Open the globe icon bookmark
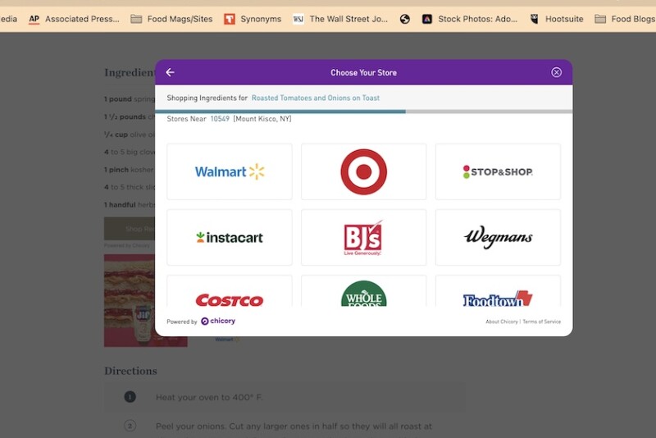 pyautogui.click(x=404, y=19)
